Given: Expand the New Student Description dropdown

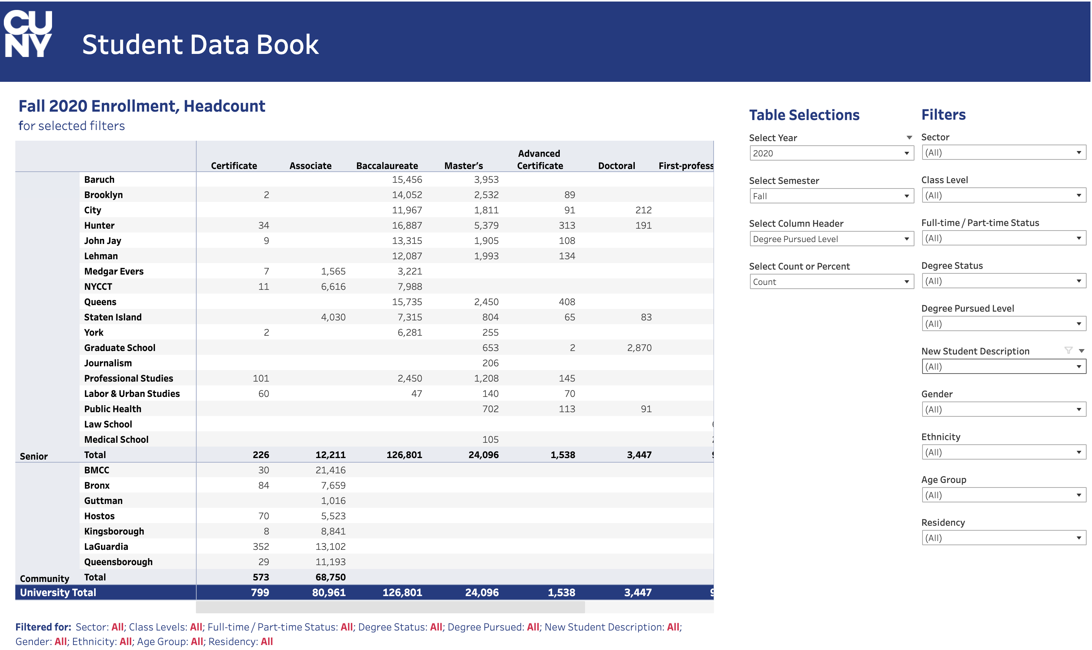Looking at the screenshot, I should coord(1004,367).
